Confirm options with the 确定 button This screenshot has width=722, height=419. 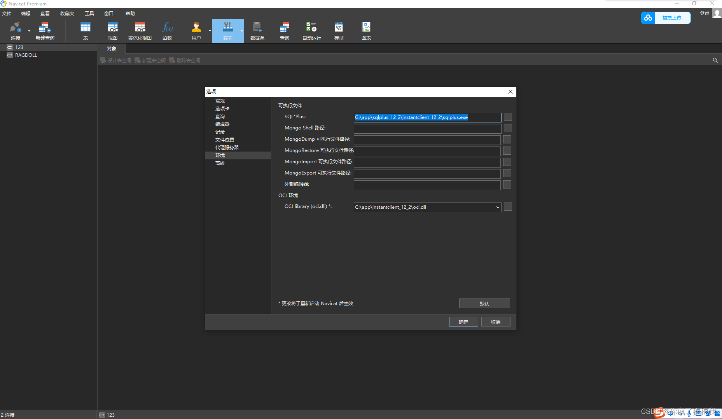point(463,322)
